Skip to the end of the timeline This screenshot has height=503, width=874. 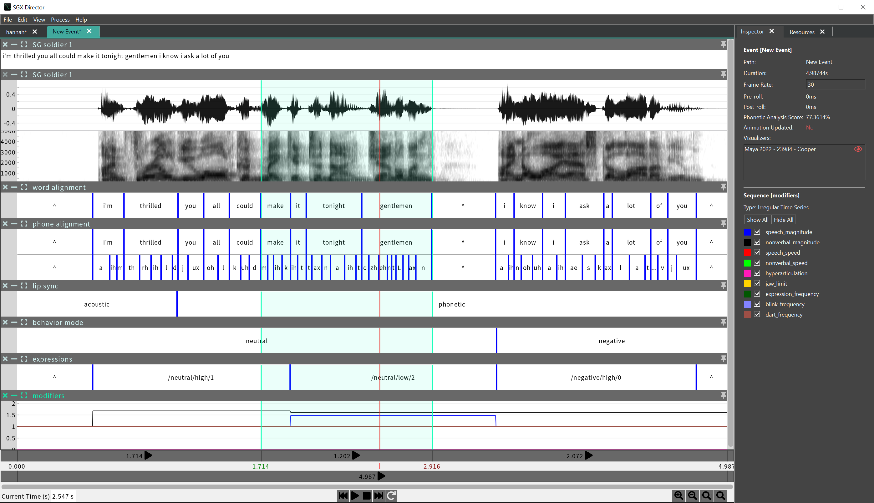pos(379,495)
